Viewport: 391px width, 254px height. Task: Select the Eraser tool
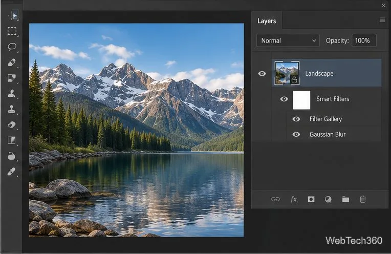click(x=12, y=124)
